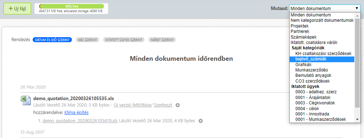Viewport: 364px width, 138px height.
Task: Pick the highlighted bejövő_számlák category
Action: pos(322,59)
